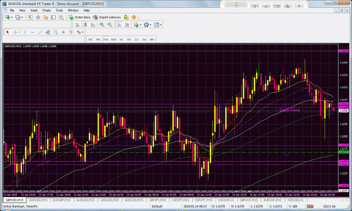Open the Templates icon
The image size is (352, 211).
pyautogui.click(x=157, y=25)
